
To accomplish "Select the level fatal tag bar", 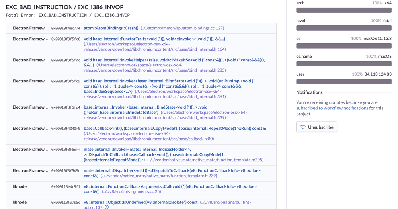I will click(344, 28).
